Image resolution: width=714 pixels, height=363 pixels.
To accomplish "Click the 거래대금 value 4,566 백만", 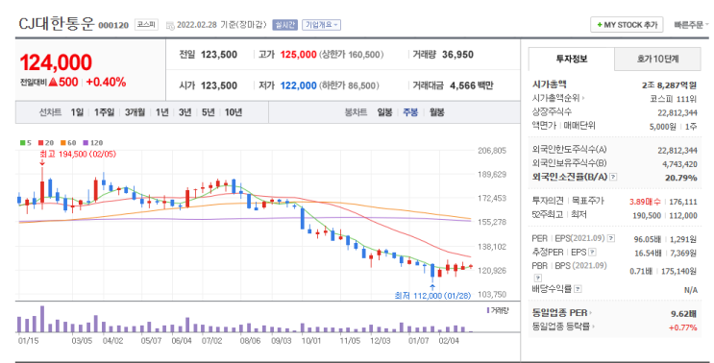I will click(x=471, y=85).
